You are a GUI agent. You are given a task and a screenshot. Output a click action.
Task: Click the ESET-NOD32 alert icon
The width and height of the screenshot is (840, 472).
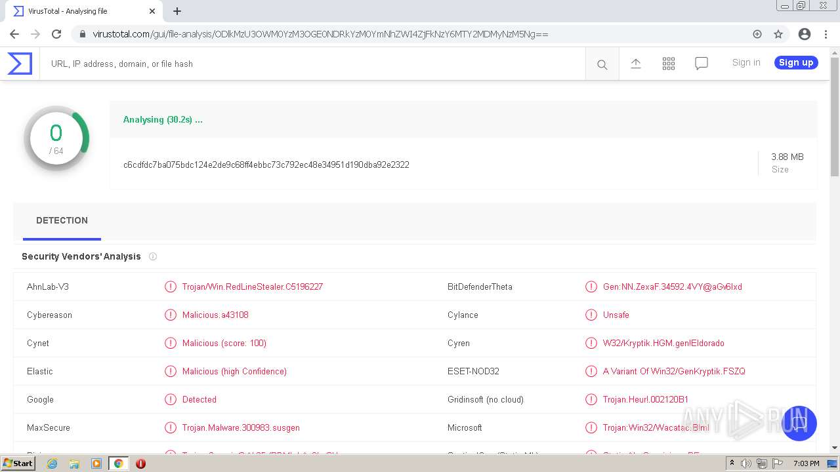tap(591, 371)
